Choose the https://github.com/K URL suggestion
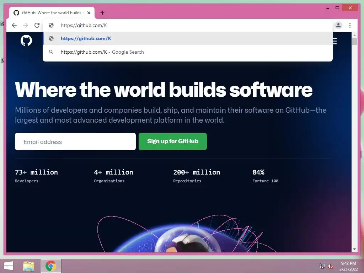The width and height of the screenshot is (364, 273). pos(188,38)
